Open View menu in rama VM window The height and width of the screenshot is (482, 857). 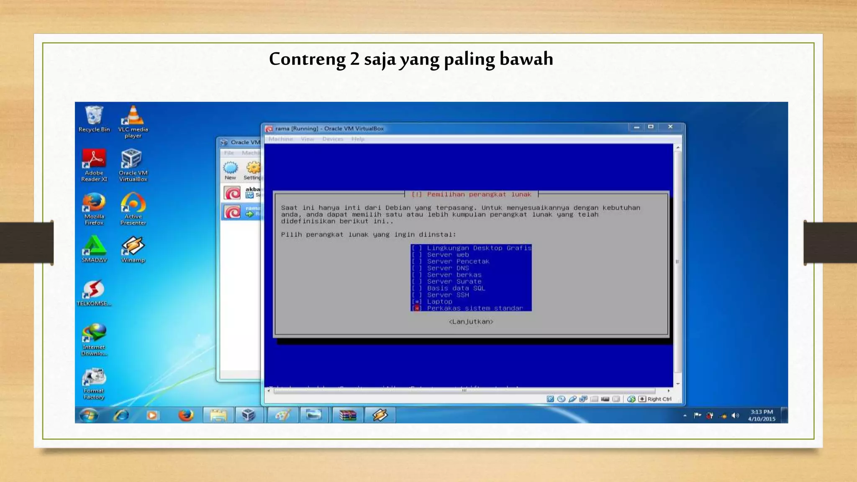308,139
